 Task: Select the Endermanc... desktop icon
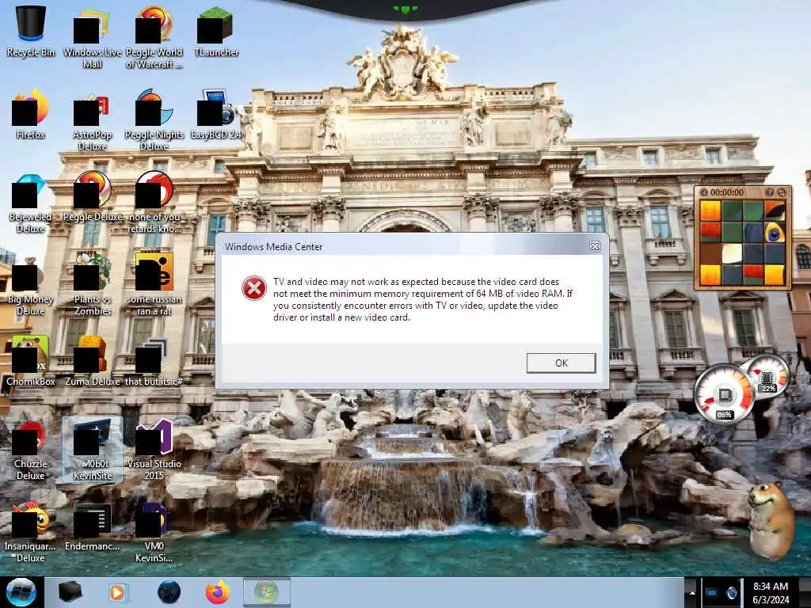(92, 527)
